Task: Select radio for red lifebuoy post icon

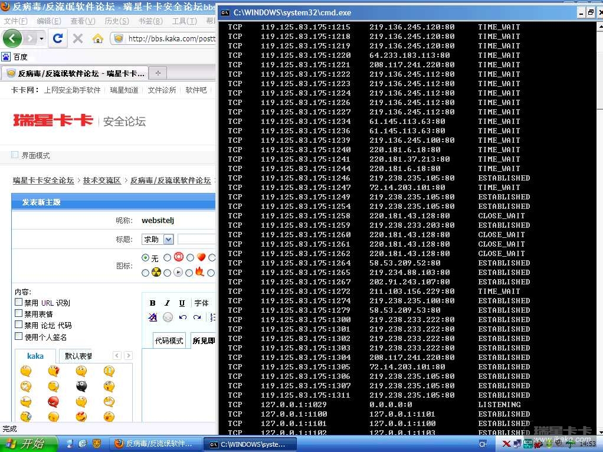Action: [168, 258]
